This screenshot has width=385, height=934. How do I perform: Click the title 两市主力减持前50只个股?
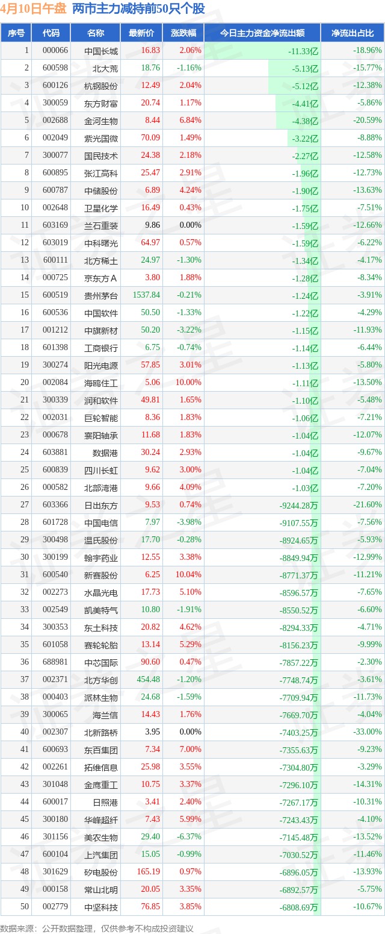click(x=138, y=8)
